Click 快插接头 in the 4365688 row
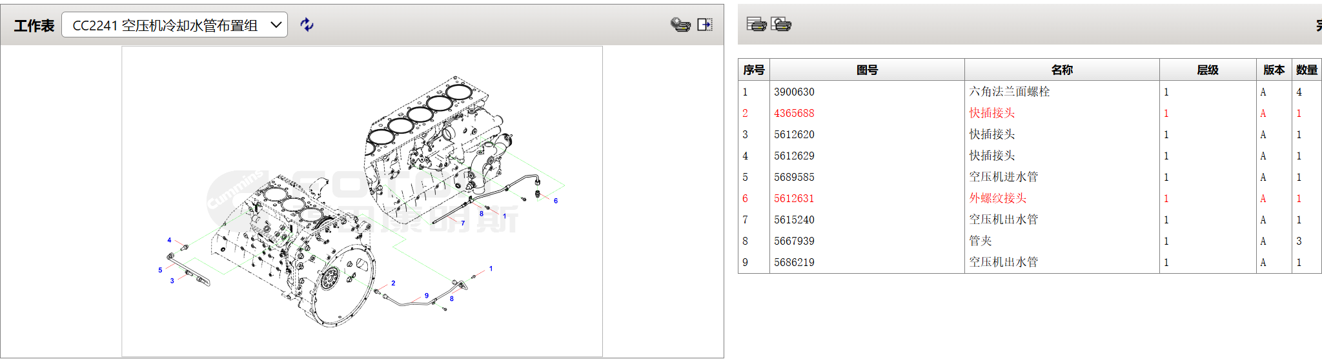The height and width of the screenshot is (359, 1322). point(992,113)
